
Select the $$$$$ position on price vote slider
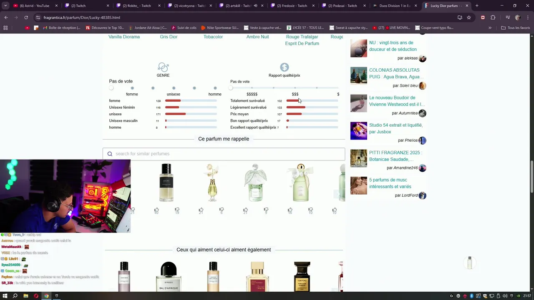(x=252, y=88)
